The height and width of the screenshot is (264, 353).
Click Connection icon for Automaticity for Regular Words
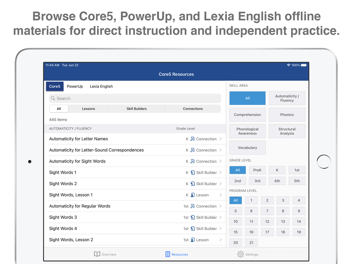[x=192, y=206]
